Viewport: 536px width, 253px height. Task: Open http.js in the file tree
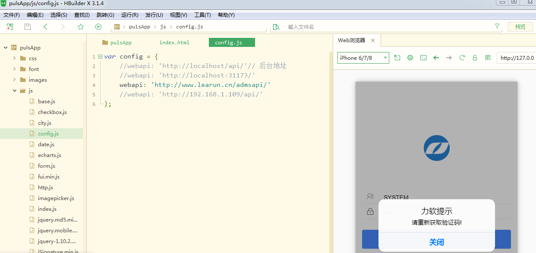click(45, 188)
